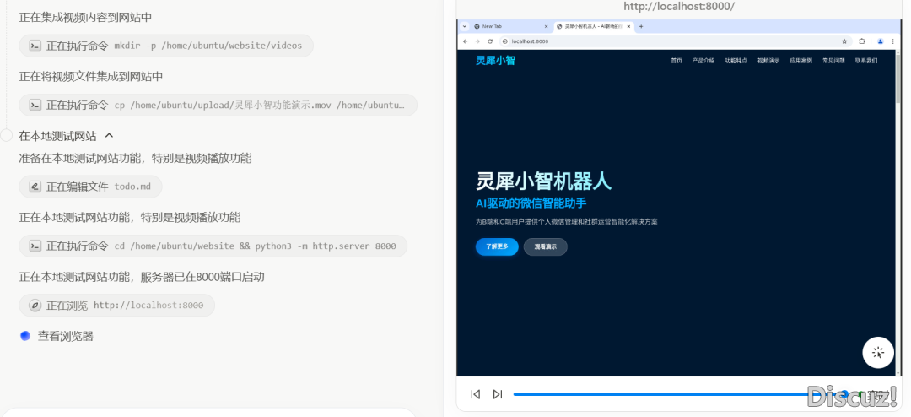911x417 pixels.
Task: Open a new tab with plus button
Action: 641,26
